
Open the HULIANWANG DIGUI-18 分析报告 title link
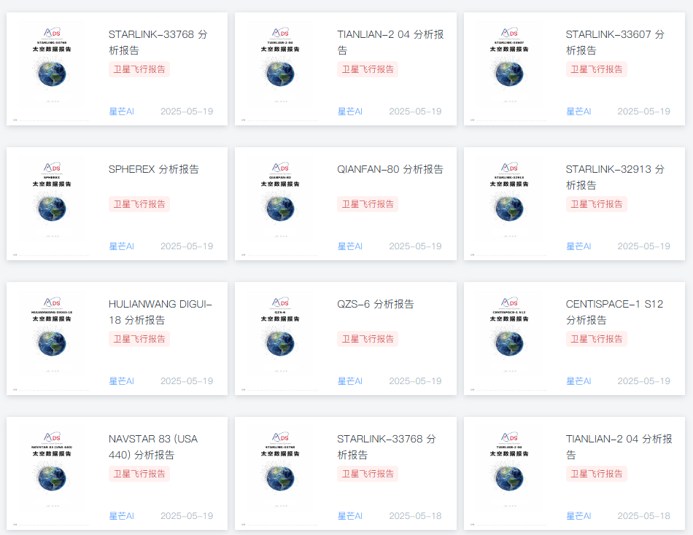(160, 312)
